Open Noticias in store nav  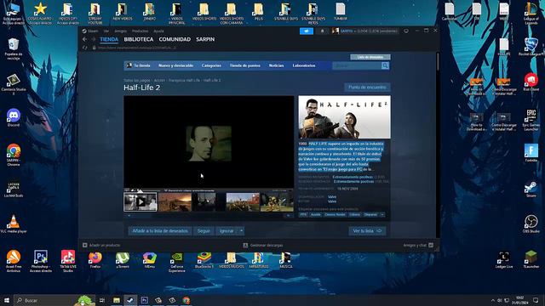tap(276, 65)
